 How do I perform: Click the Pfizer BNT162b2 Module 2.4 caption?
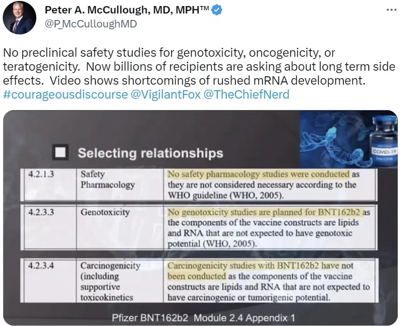click(203, 318)
